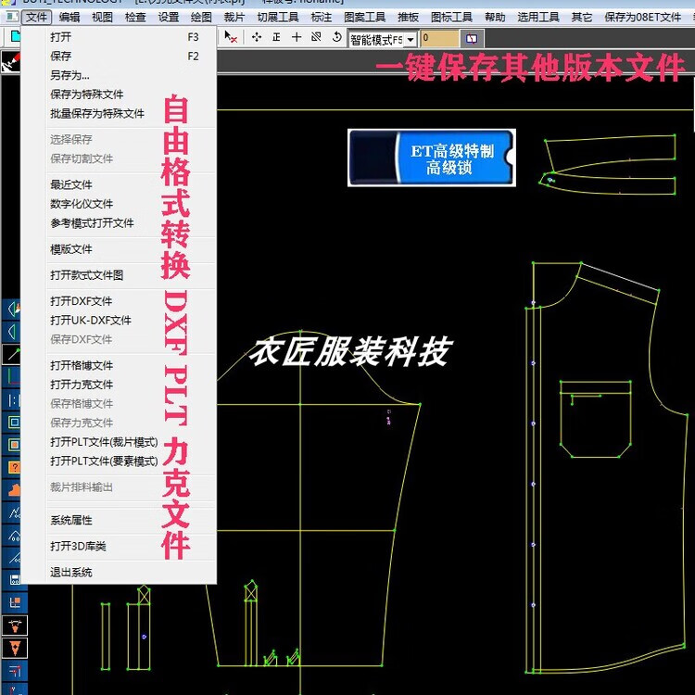Choose 退出系统 from file menu
The image size is (695, 695).
(x=71, y=573)
